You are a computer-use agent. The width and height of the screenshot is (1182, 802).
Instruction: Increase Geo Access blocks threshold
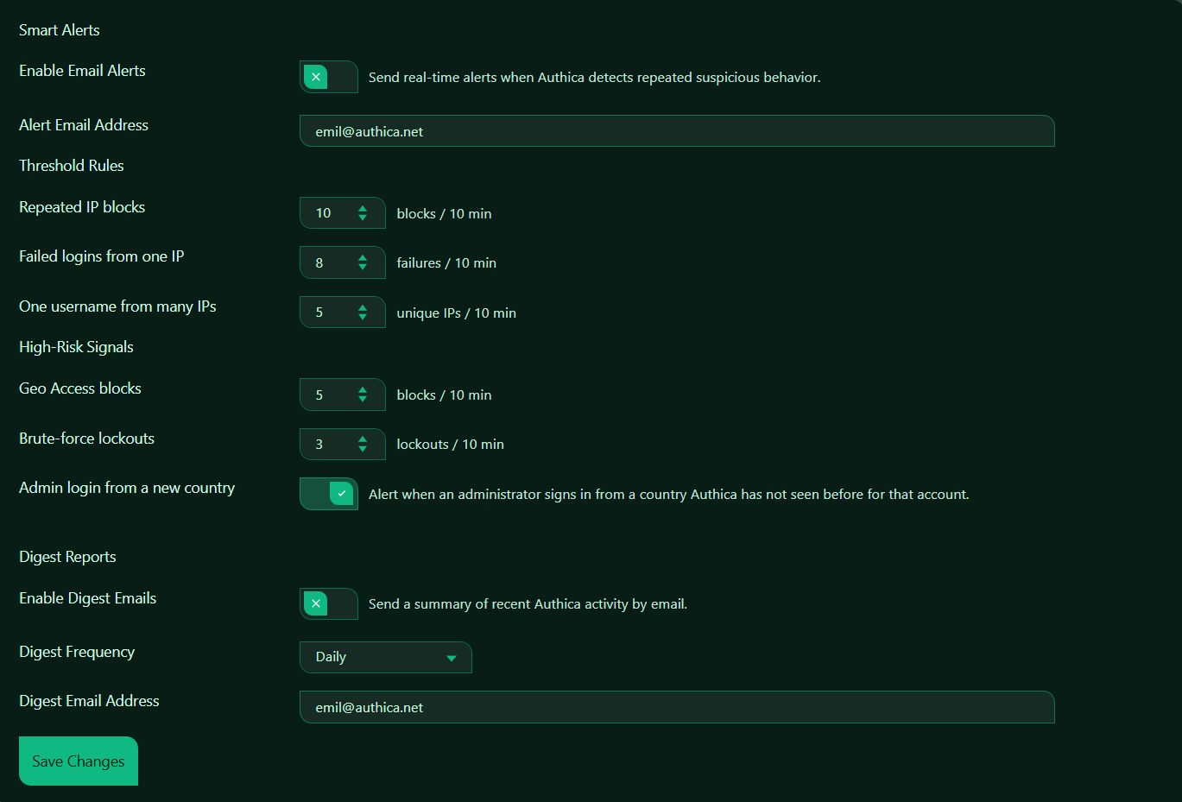pos(363,389)
